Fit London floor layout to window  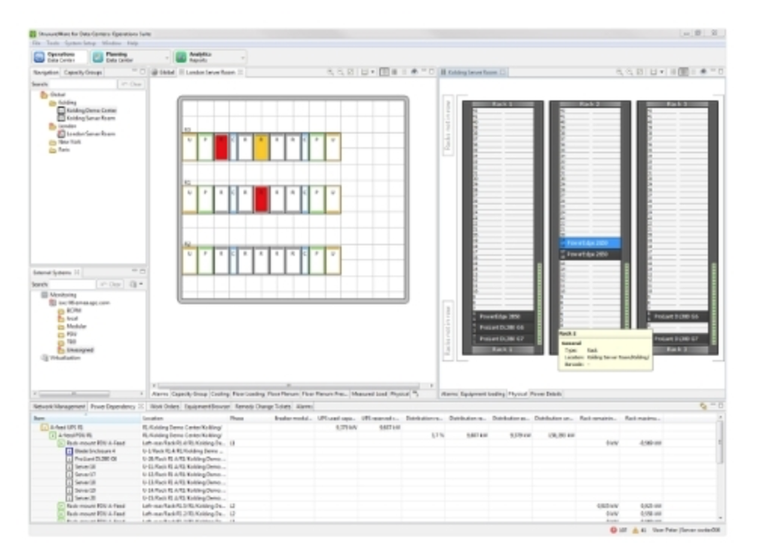(351, 72)
